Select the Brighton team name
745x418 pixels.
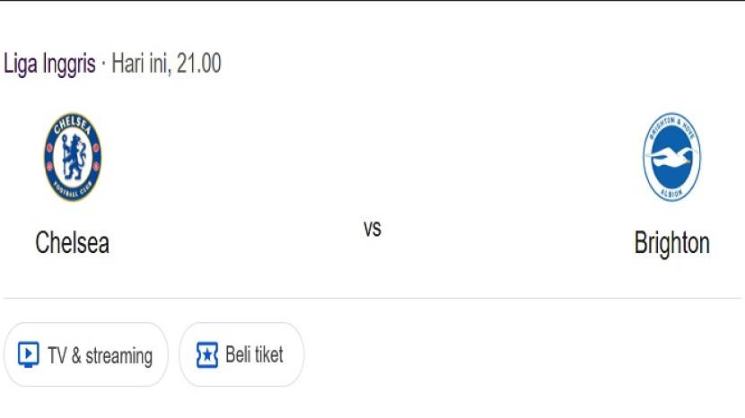tap(671, 243)
